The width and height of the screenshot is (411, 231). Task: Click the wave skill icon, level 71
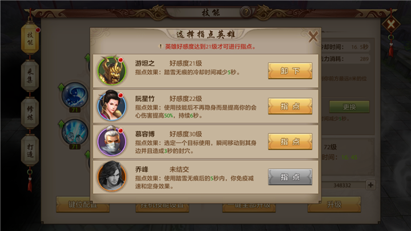75,95
